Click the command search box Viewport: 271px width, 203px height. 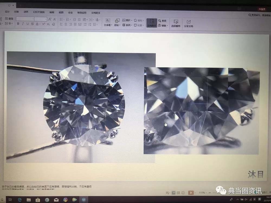click(260, 15)
